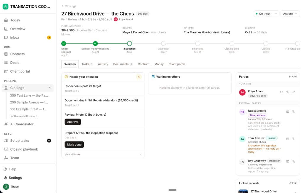Open Closing playbook book icon
303x193 pixels.
point(6,149)
